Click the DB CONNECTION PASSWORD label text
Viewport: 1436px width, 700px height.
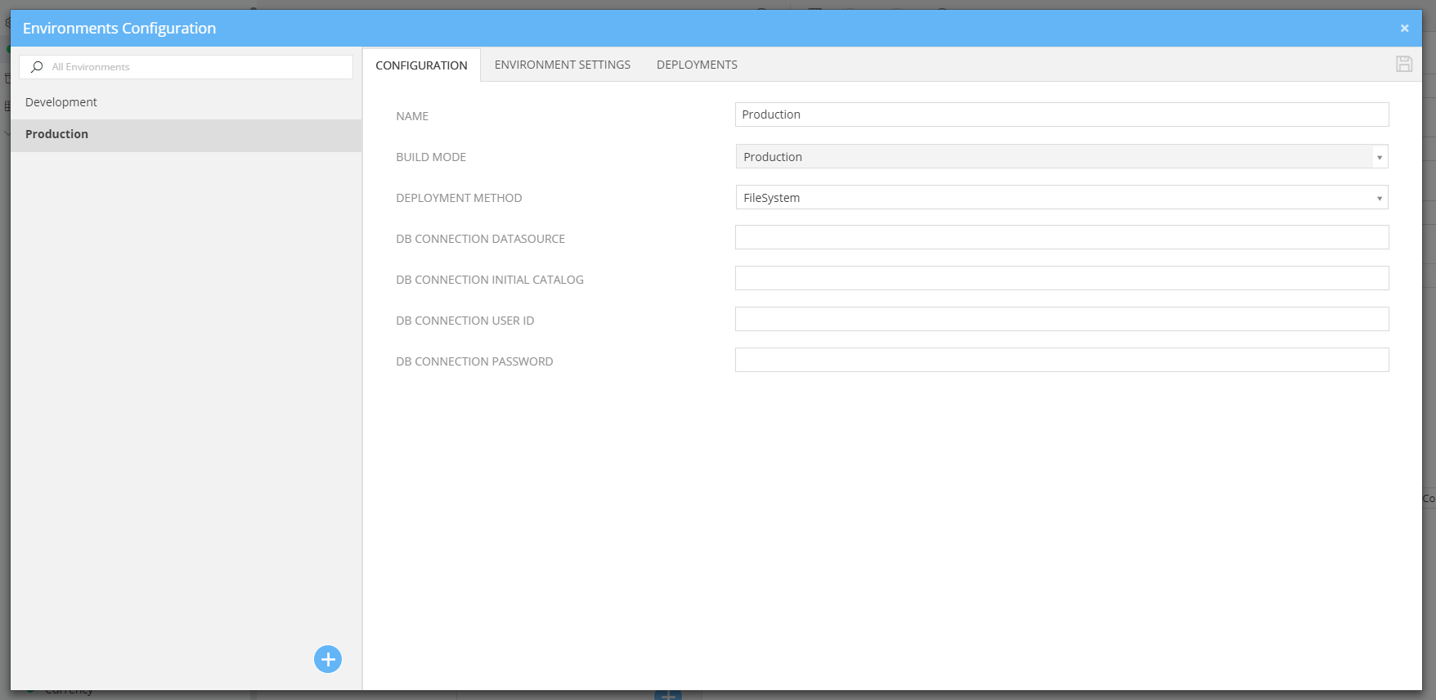point(474,361)
